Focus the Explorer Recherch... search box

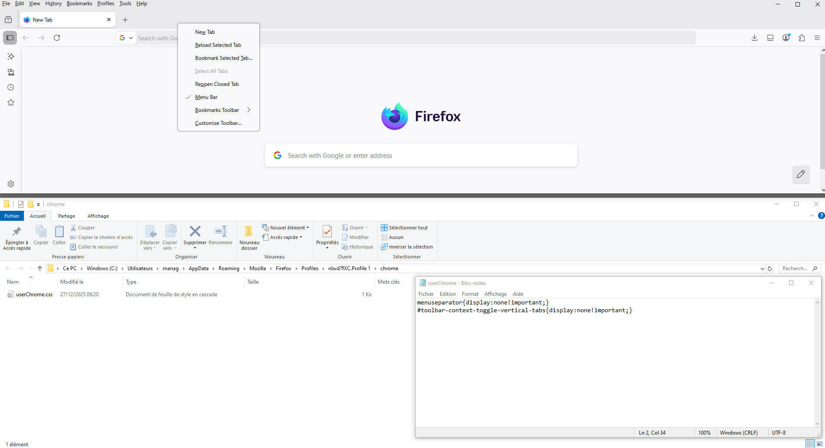tap(799, 268)
